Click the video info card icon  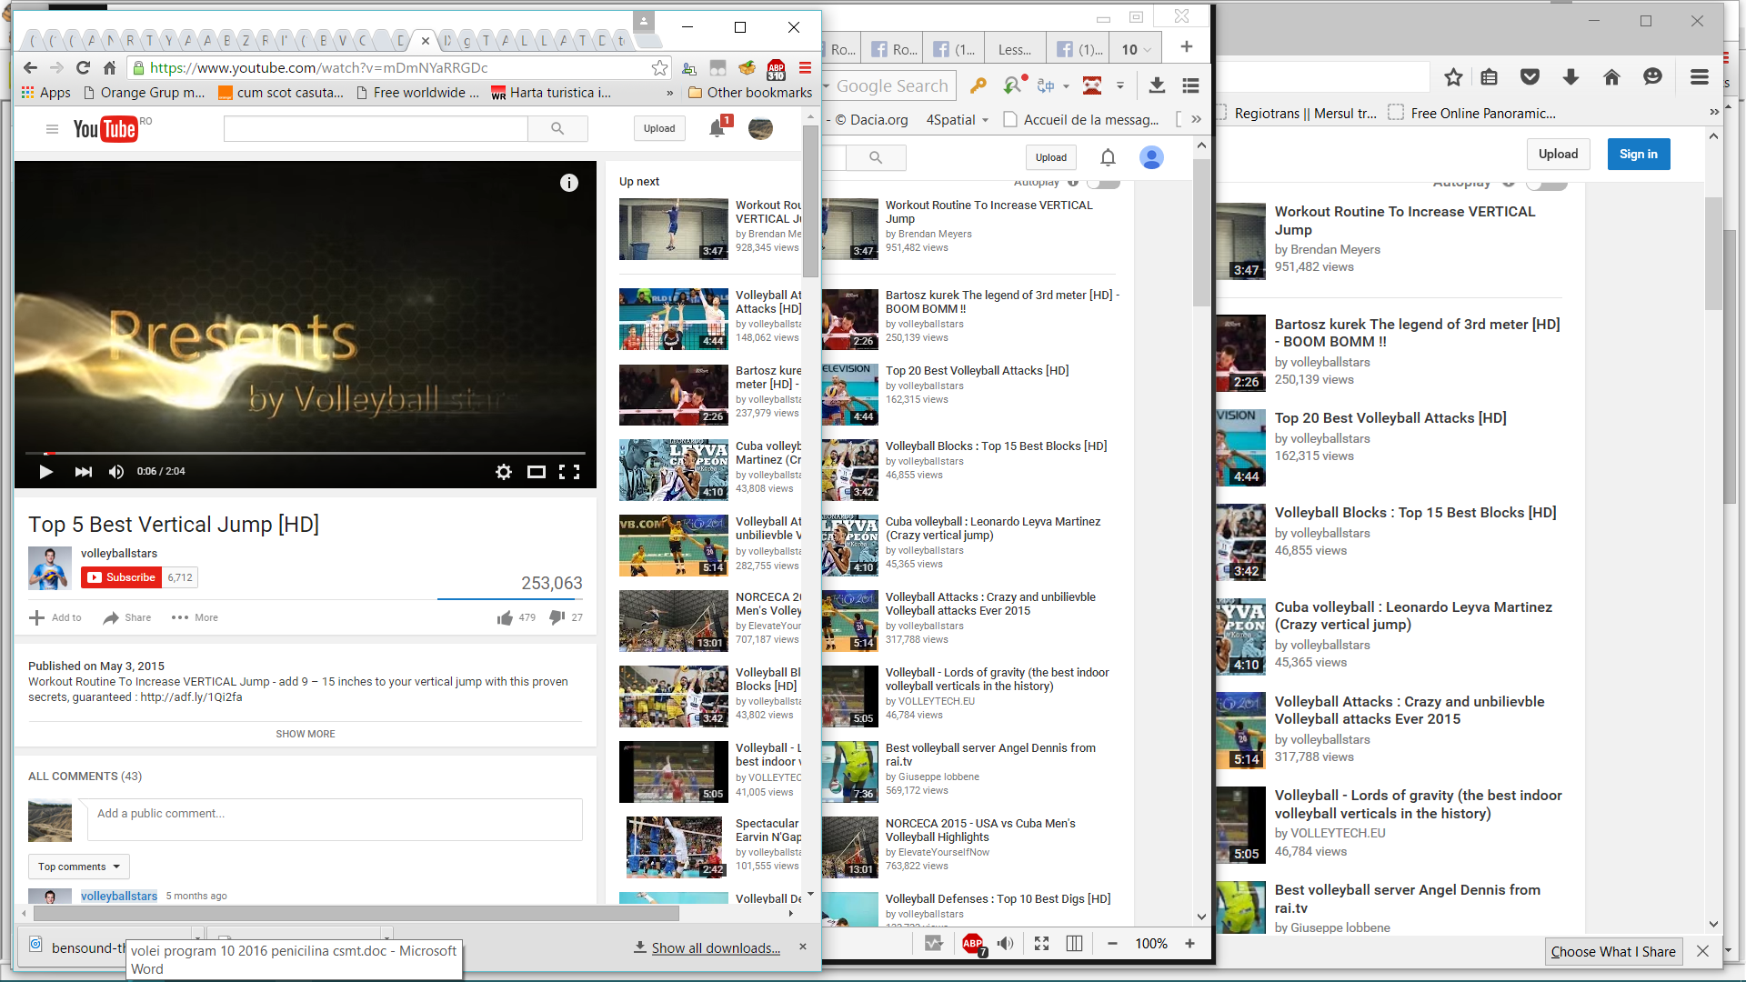pos(569,183)
